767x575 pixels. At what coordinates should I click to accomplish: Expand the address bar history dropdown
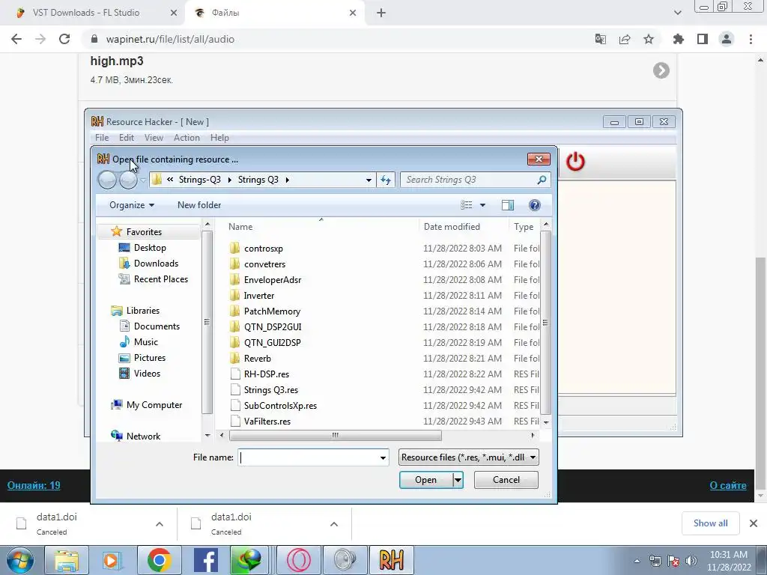[x=369, y=180]
